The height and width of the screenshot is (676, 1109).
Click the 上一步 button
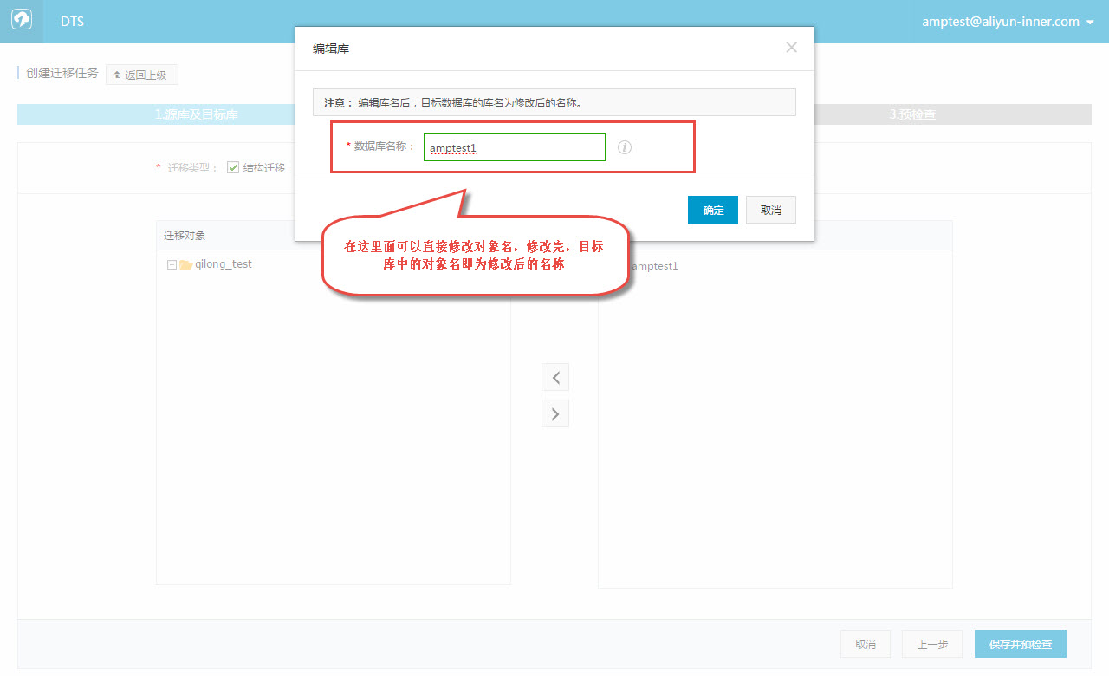click(x=933, y=644)
